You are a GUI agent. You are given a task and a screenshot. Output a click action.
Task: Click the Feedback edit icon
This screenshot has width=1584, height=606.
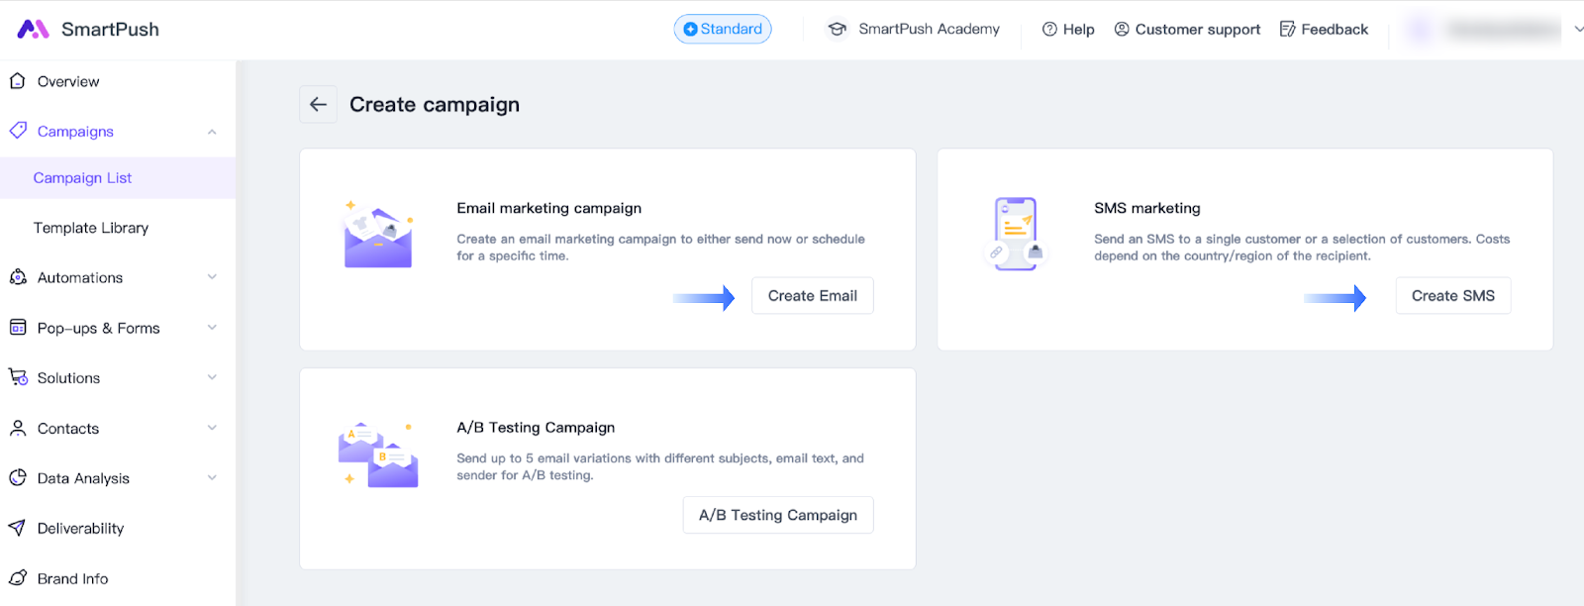click(x=1287, y=30)
